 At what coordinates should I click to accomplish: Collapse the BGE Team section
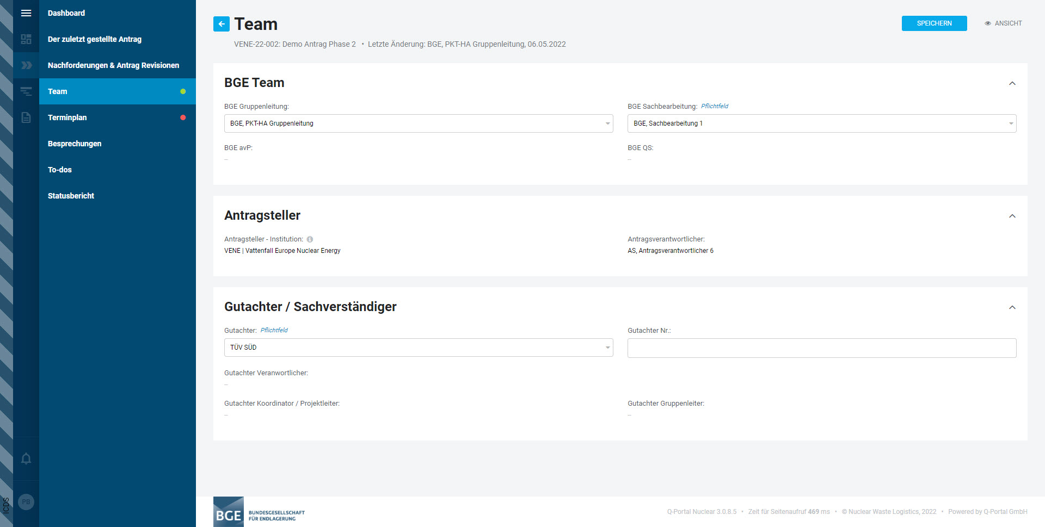click(x=1012, y=83)
